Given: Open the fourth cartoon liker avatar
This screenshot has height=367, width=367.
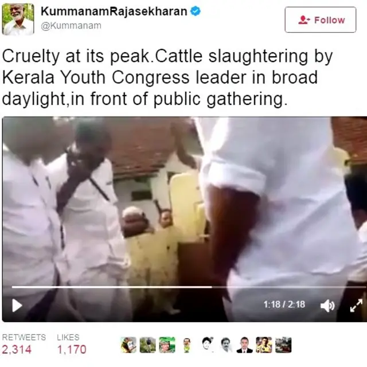Looking at the screenshot, I should (186, 345).
